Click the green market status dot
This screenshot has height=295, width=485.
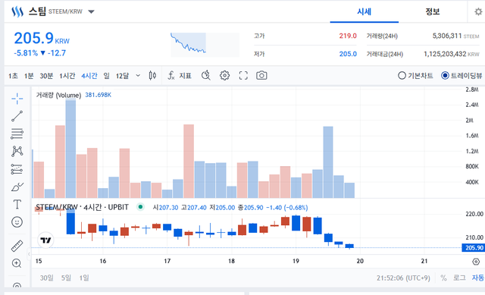(140, 207)
